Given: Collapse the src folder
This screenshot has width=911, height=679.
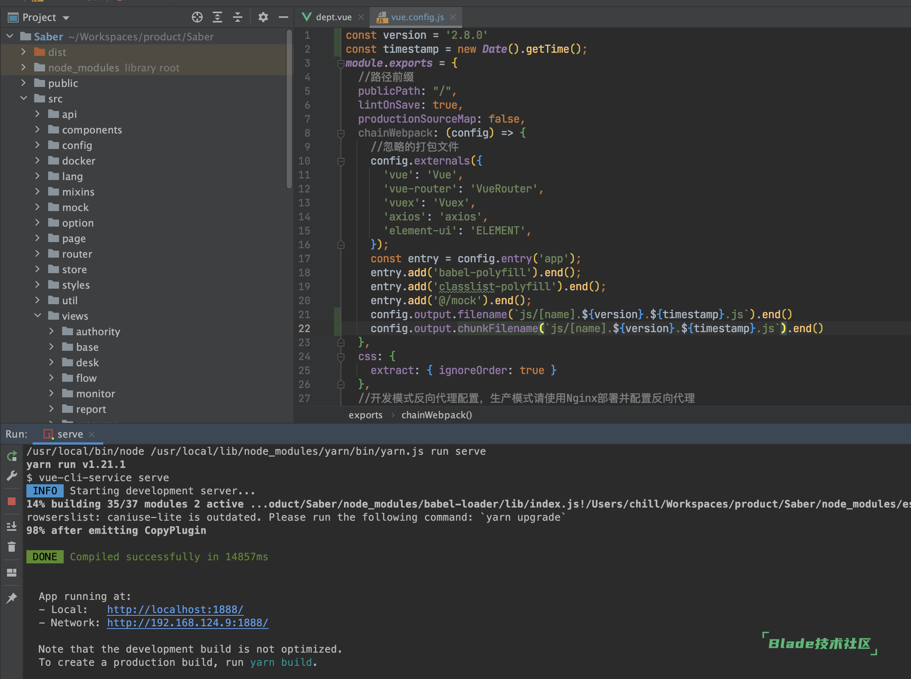Looking at the screenshot, I should (x=23, y=98).
